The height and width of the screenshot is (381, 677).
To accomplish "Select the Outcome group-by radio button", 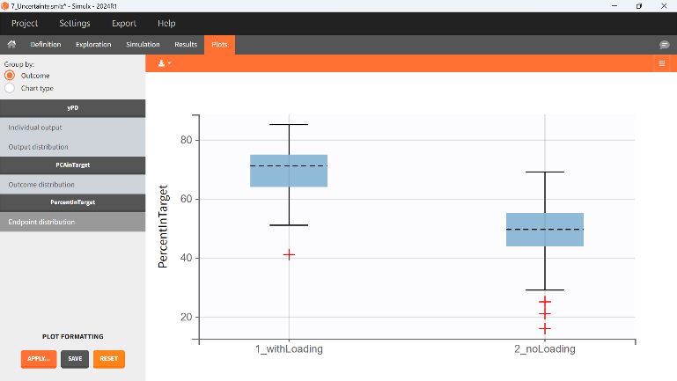I will [11, 76].
